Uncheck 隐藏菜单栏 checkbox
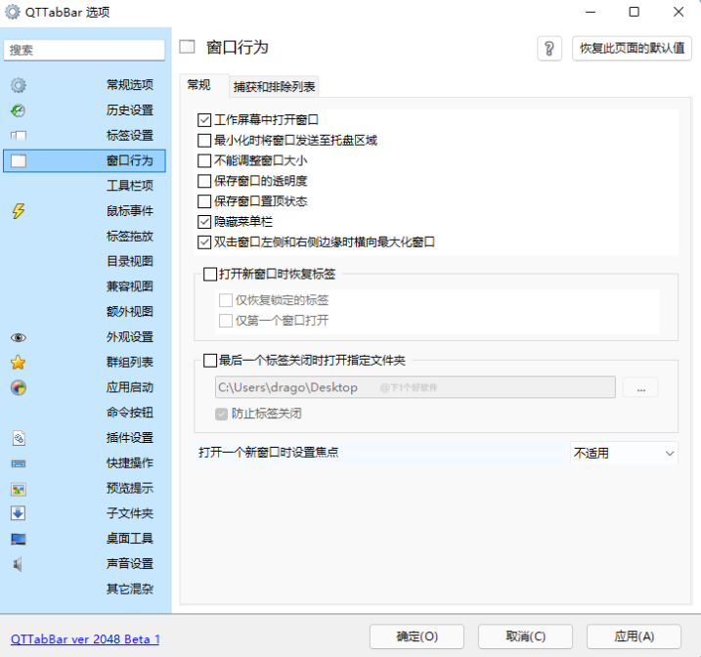701x657 pixels. [x=204, y=222]
